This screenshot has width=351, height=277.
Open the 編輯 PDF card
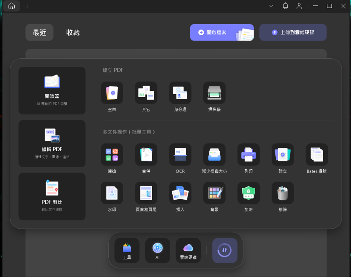coord(52,143)
